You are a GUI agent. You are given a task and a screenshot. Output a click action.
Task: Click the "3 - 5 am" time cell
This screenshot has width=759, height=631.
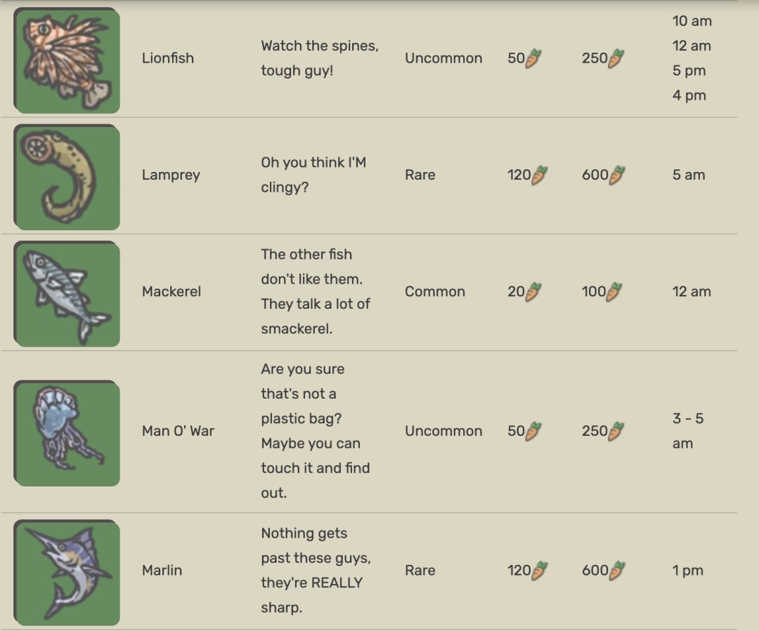(687, 431)
